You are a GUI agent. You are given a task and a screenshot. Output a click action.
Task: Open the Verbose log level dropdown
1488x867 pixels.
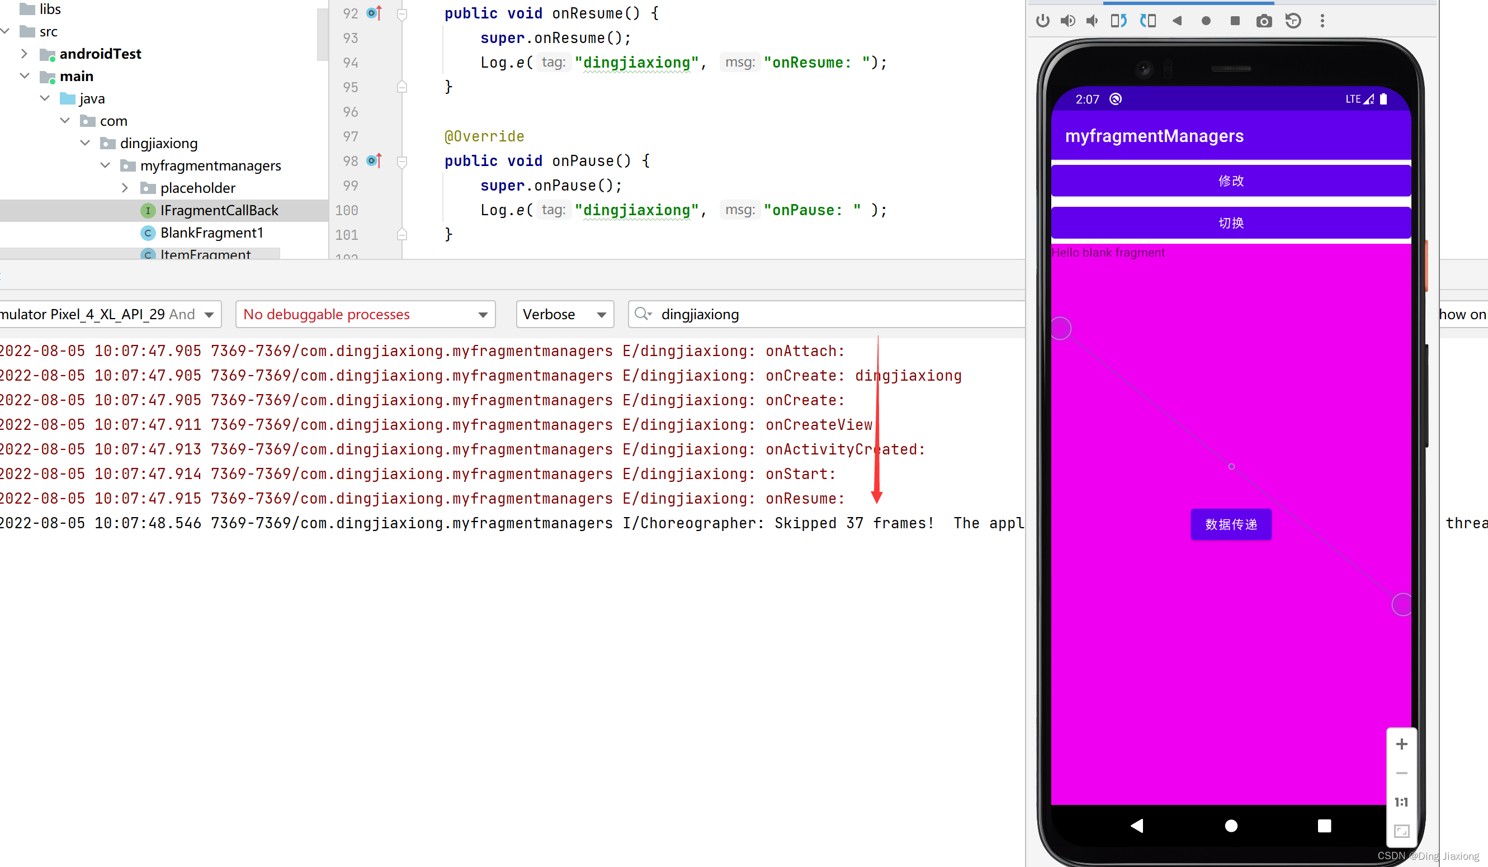(564, 314)
